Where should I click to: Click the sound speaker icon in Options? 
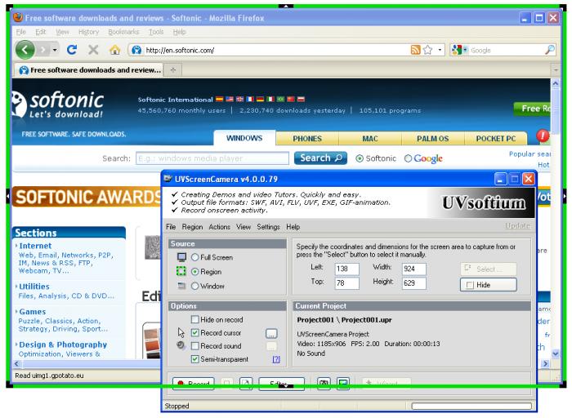pos(181,345)
